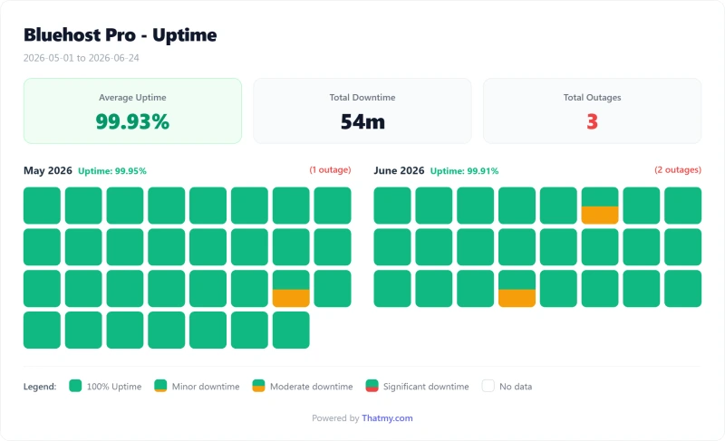Select June's top-row orange downtime day
Image resolution: width=725 pixels, height=441 pixels.
click(600, 206)
